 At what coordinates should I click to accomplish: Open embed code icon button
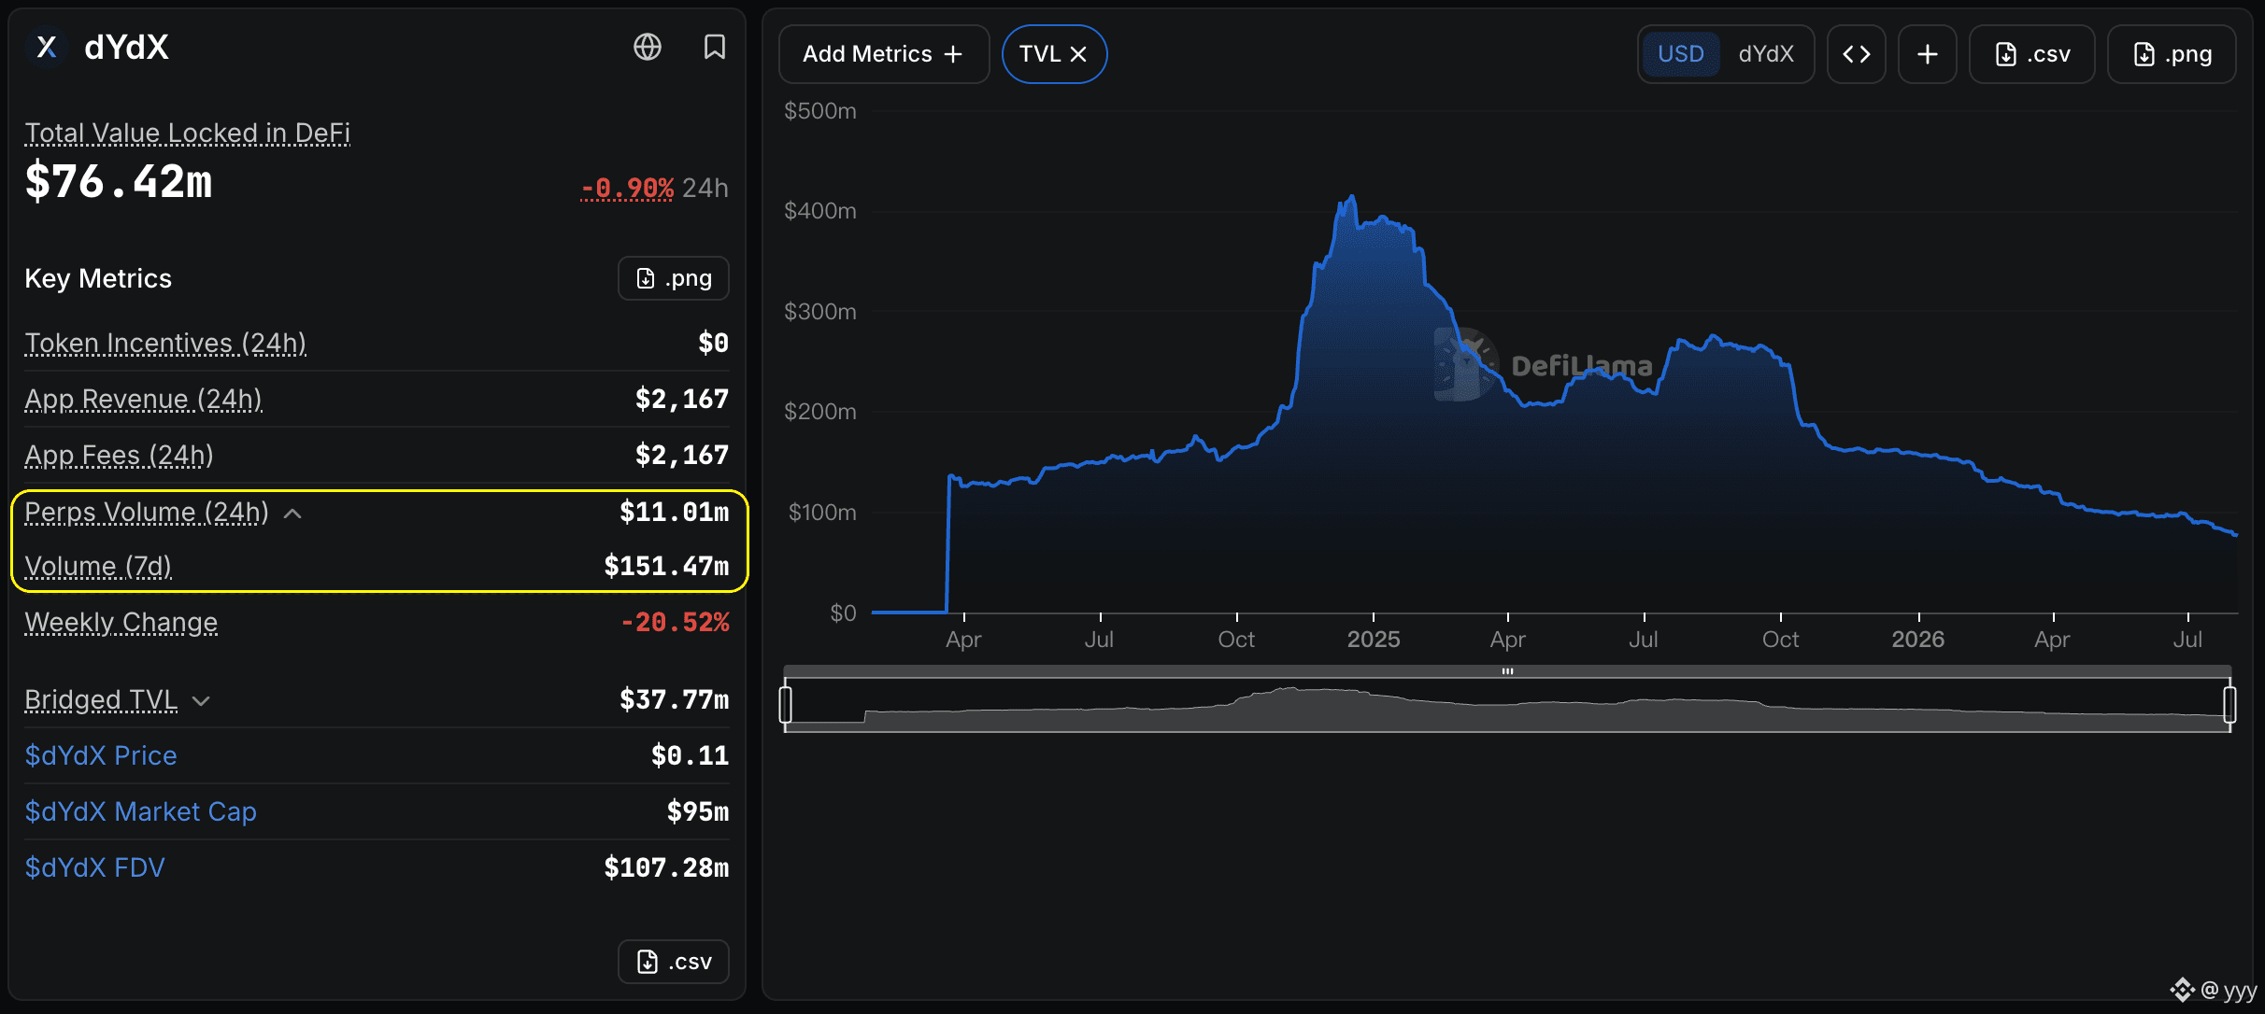[1857, 54]
